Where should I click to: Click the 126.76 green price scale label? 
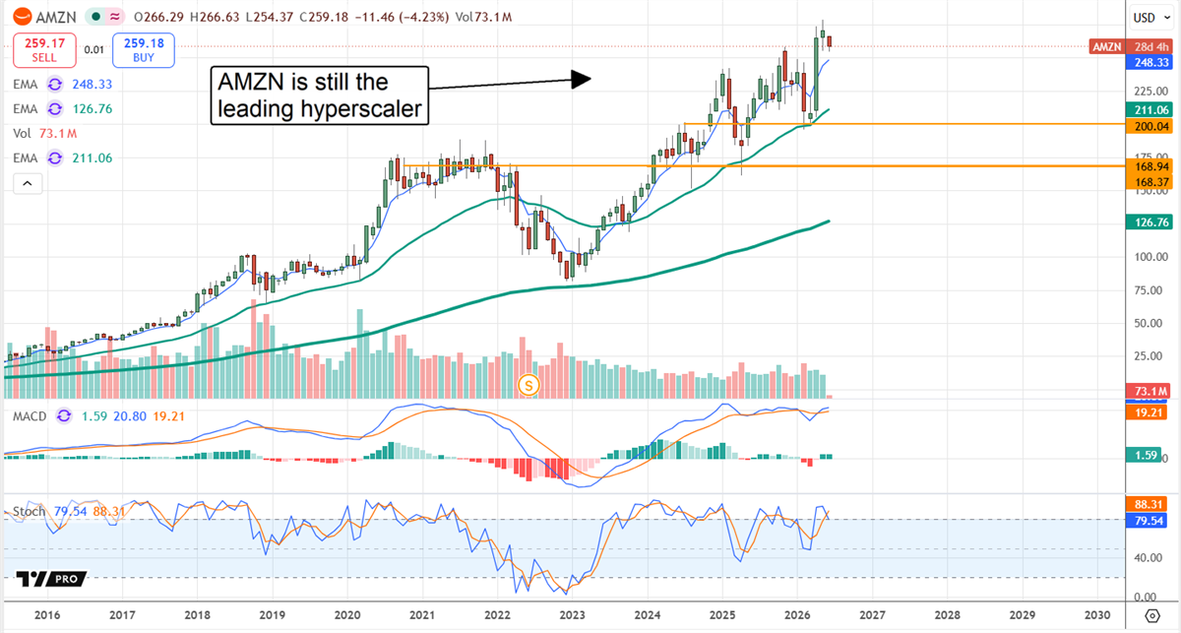click(x=1150, y=222)
